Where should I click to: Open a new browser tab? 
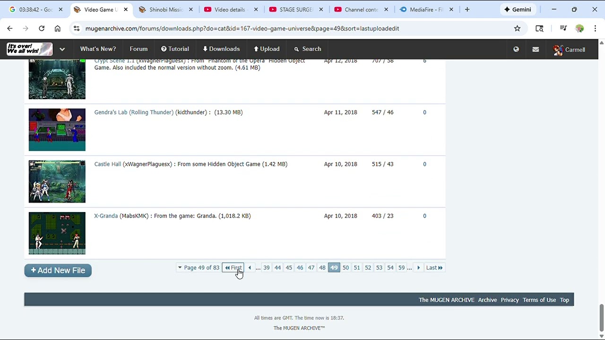tap(467, 9)
